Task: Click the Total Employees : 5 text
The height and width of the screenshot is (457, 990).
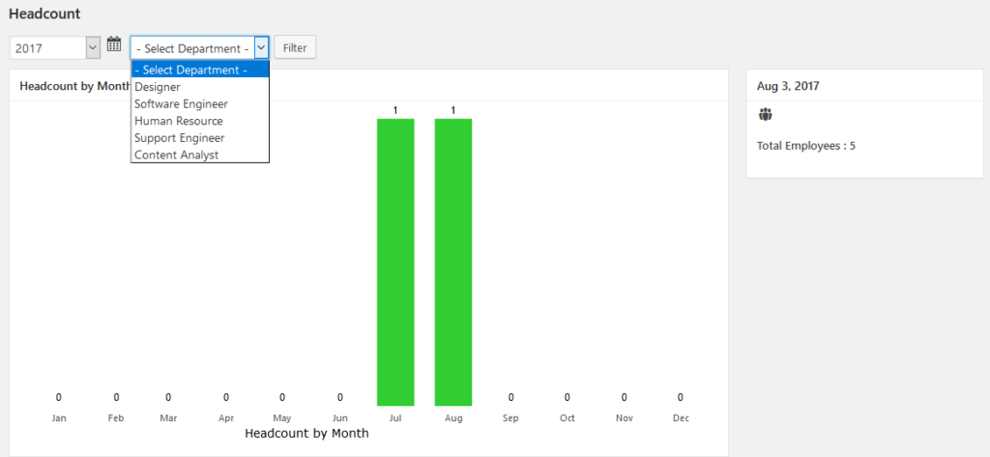Action: 805,146
